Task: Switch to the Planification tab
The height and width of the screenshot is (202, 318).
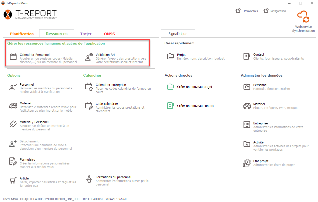Action: 22,34
